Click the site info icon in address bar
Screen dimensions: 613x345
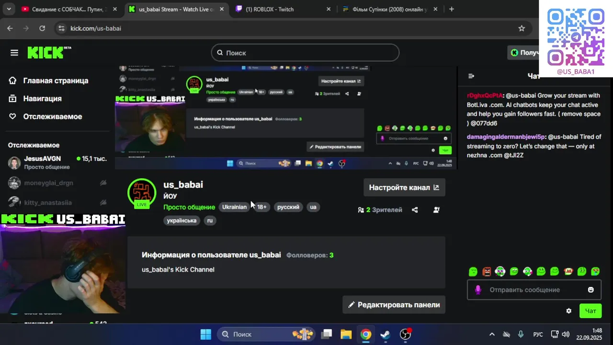click(61, 28)
